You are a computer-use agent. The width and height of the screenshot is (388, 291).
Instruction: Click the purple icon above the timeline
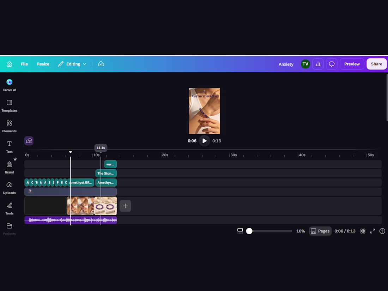point(29,141)
